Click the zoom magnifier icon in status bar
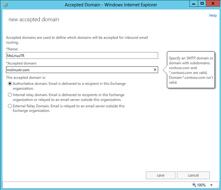The height and width of the screenshot is (190, 221). click(194, 185)
